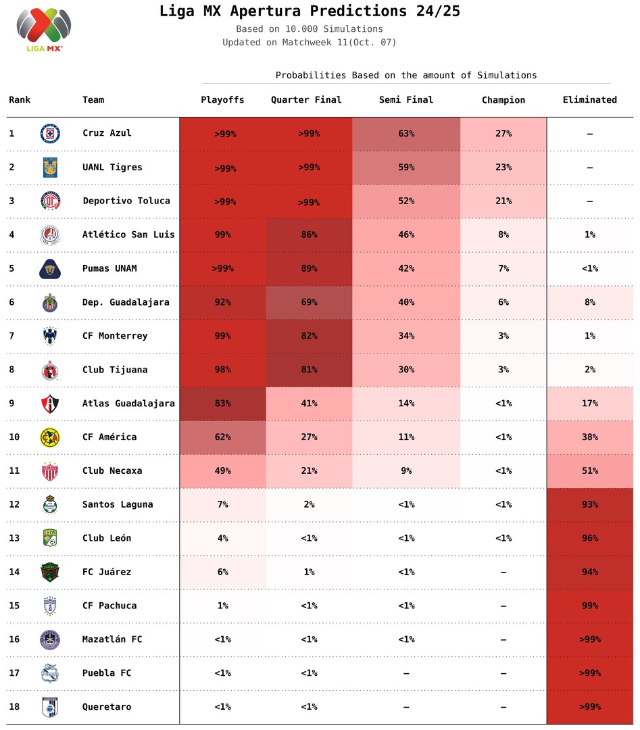Image resolution: width=640 pixels, height=730 pixels.
Task: Click the Club León team crest
Action: (x=50, y=538)
